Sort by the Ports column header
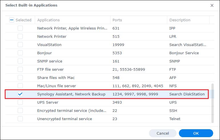220x140 pixels. [x=139, y=20]
